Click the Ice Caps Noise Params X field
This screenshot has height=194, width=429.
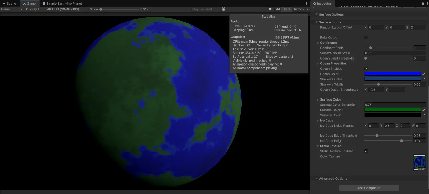coord(374,126)
